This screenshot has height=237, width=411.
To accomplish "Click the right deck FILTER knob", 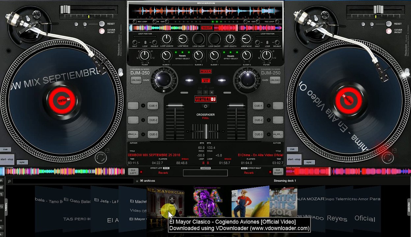I will (267, 55).
